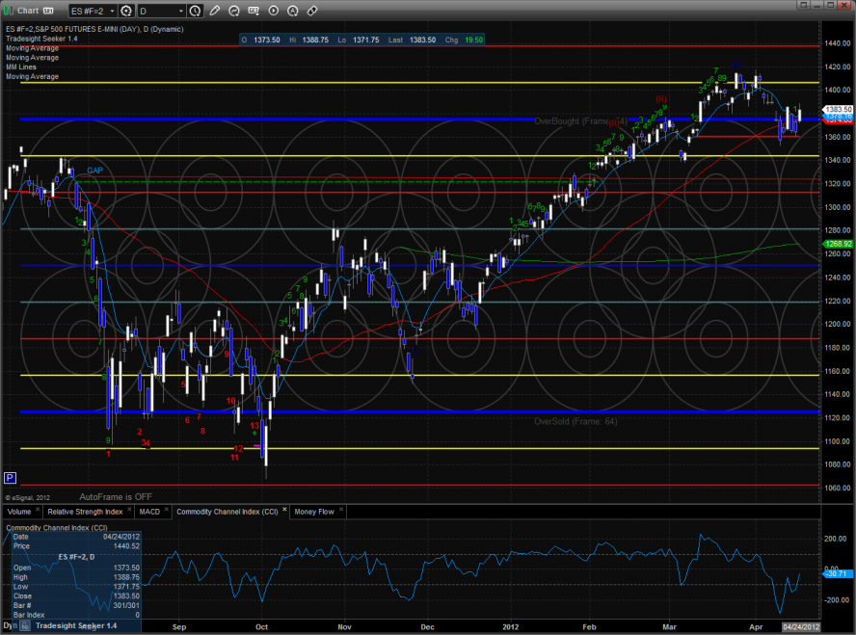Open the Money Flow tab

click(x=313, y=512)
